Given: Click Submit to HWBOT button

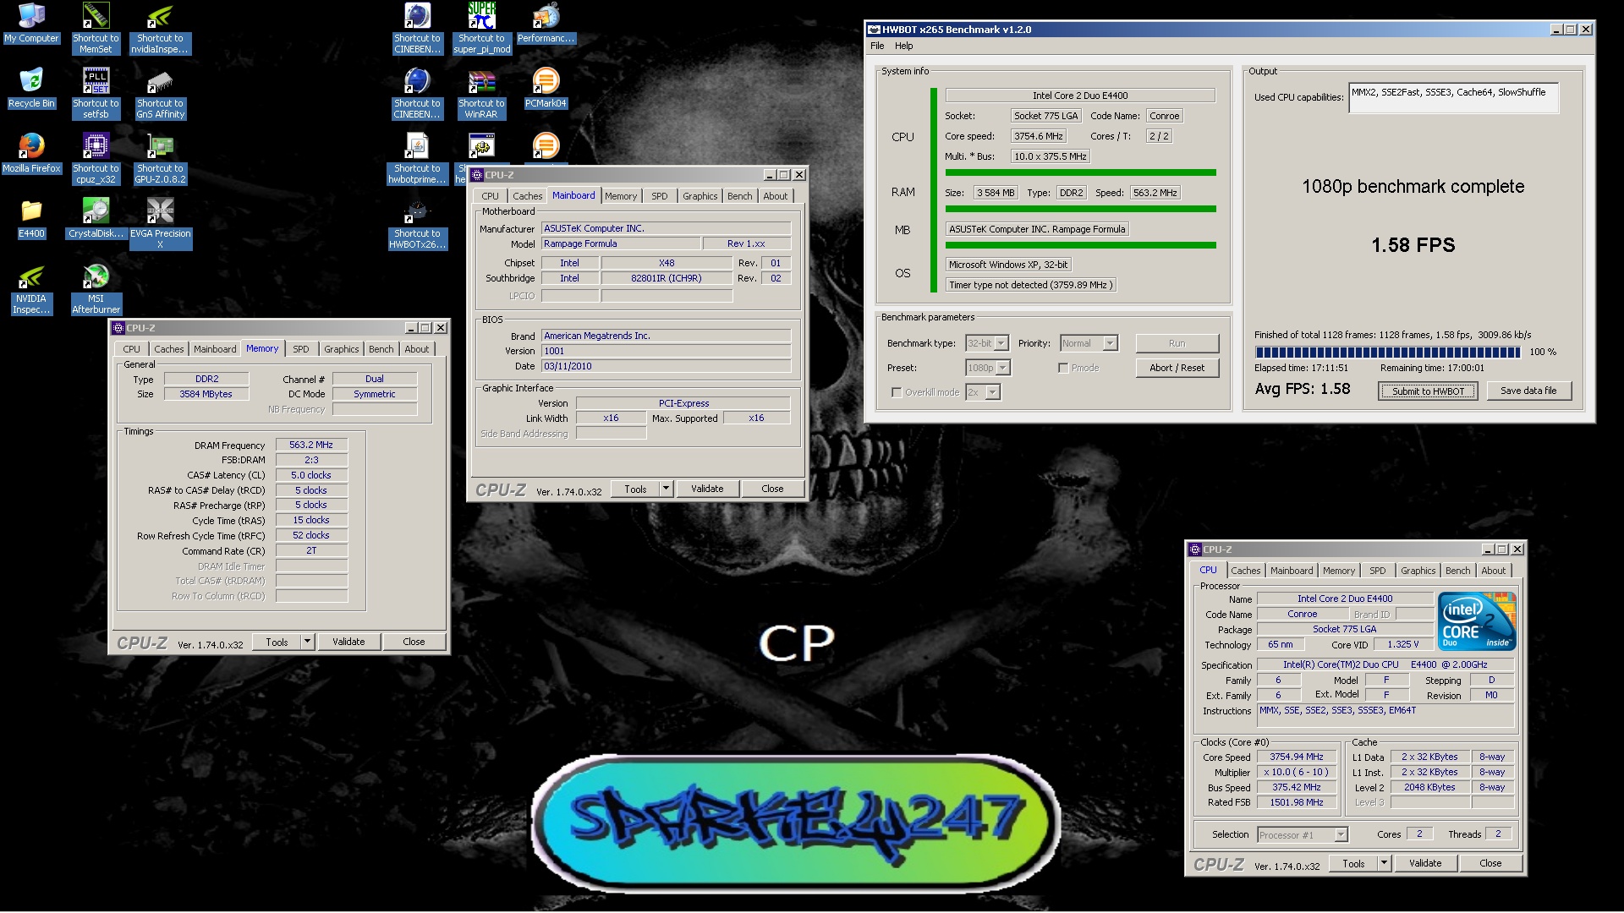Looking at the screenshot, I should pos(1429,391).
